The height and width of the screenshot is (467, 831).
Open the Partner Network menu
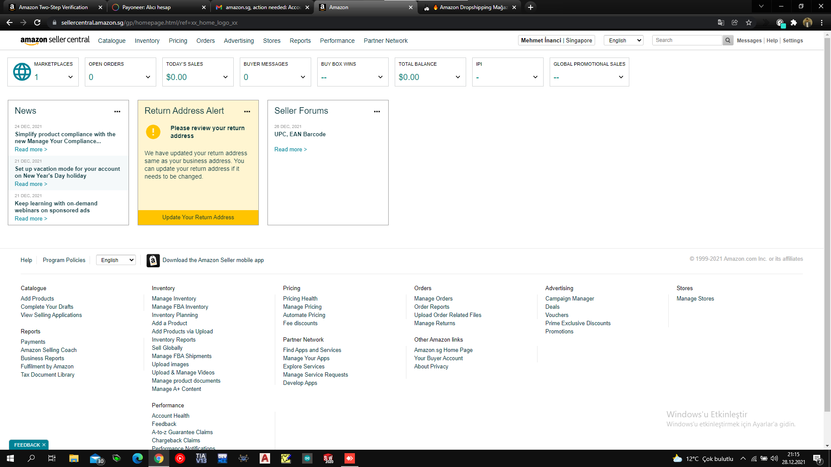click(386, 41)
